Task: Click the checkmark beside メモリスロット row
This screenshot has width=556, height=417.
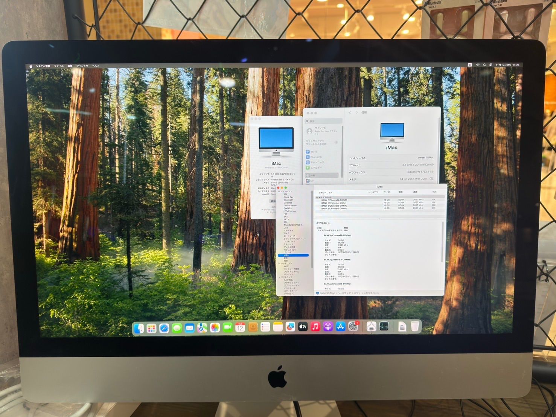Action: point(317,197)
